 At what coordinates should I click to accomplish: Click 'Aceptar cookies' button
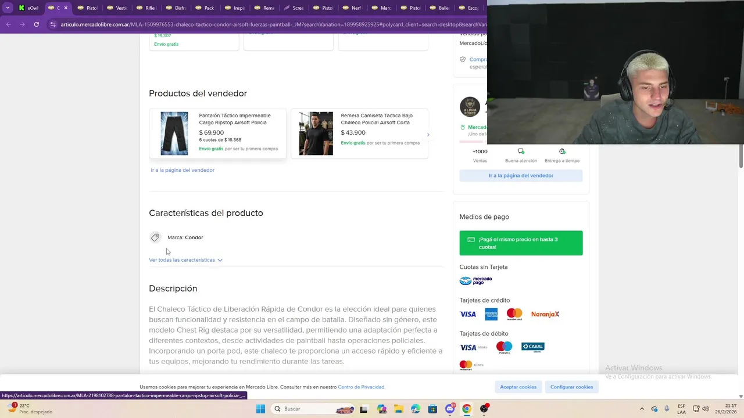point(518,387)
